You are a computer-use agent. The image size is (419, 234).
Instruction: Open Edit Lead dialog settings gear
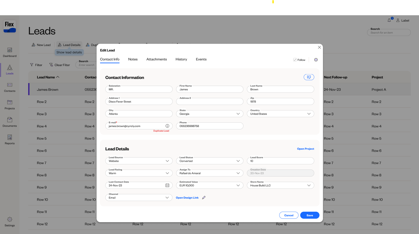(316, 60)
